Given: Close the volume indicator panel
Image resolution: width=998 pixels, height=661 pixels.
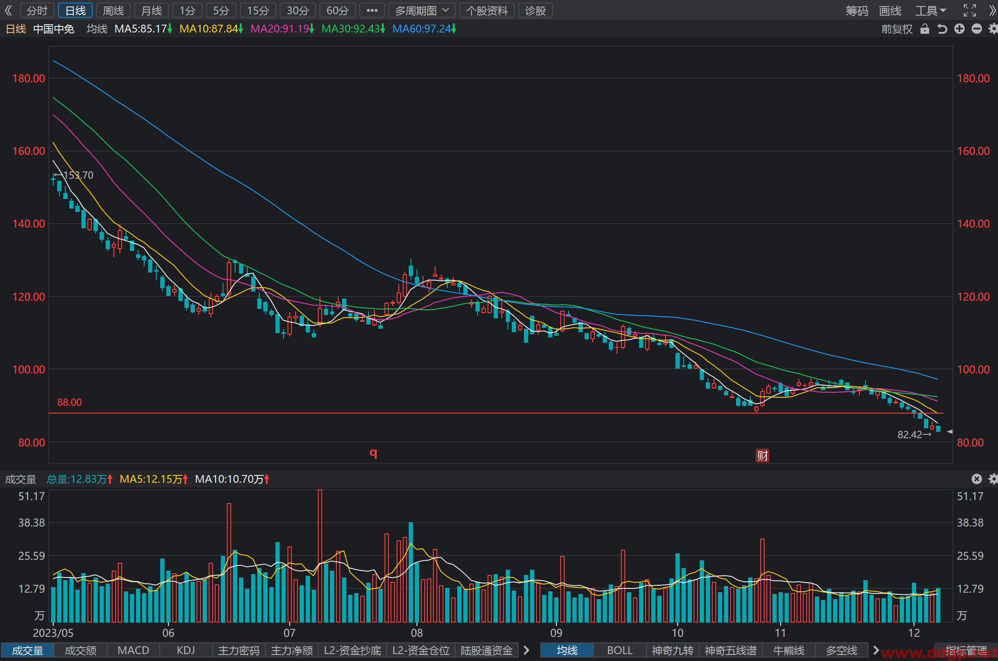Looking at the screenshot, I should [x=977, y=479].
